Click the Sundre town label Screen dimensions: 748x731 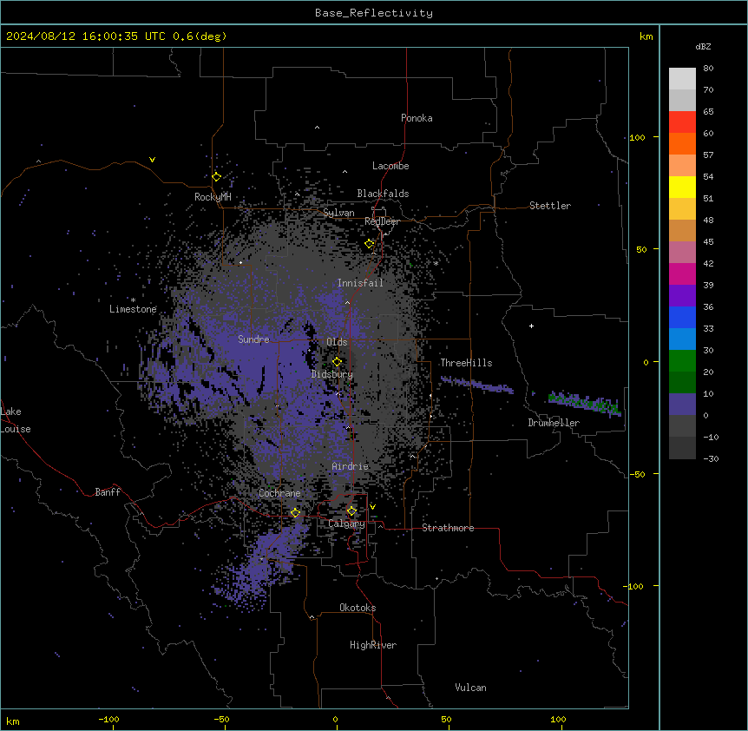coord(253,339)
